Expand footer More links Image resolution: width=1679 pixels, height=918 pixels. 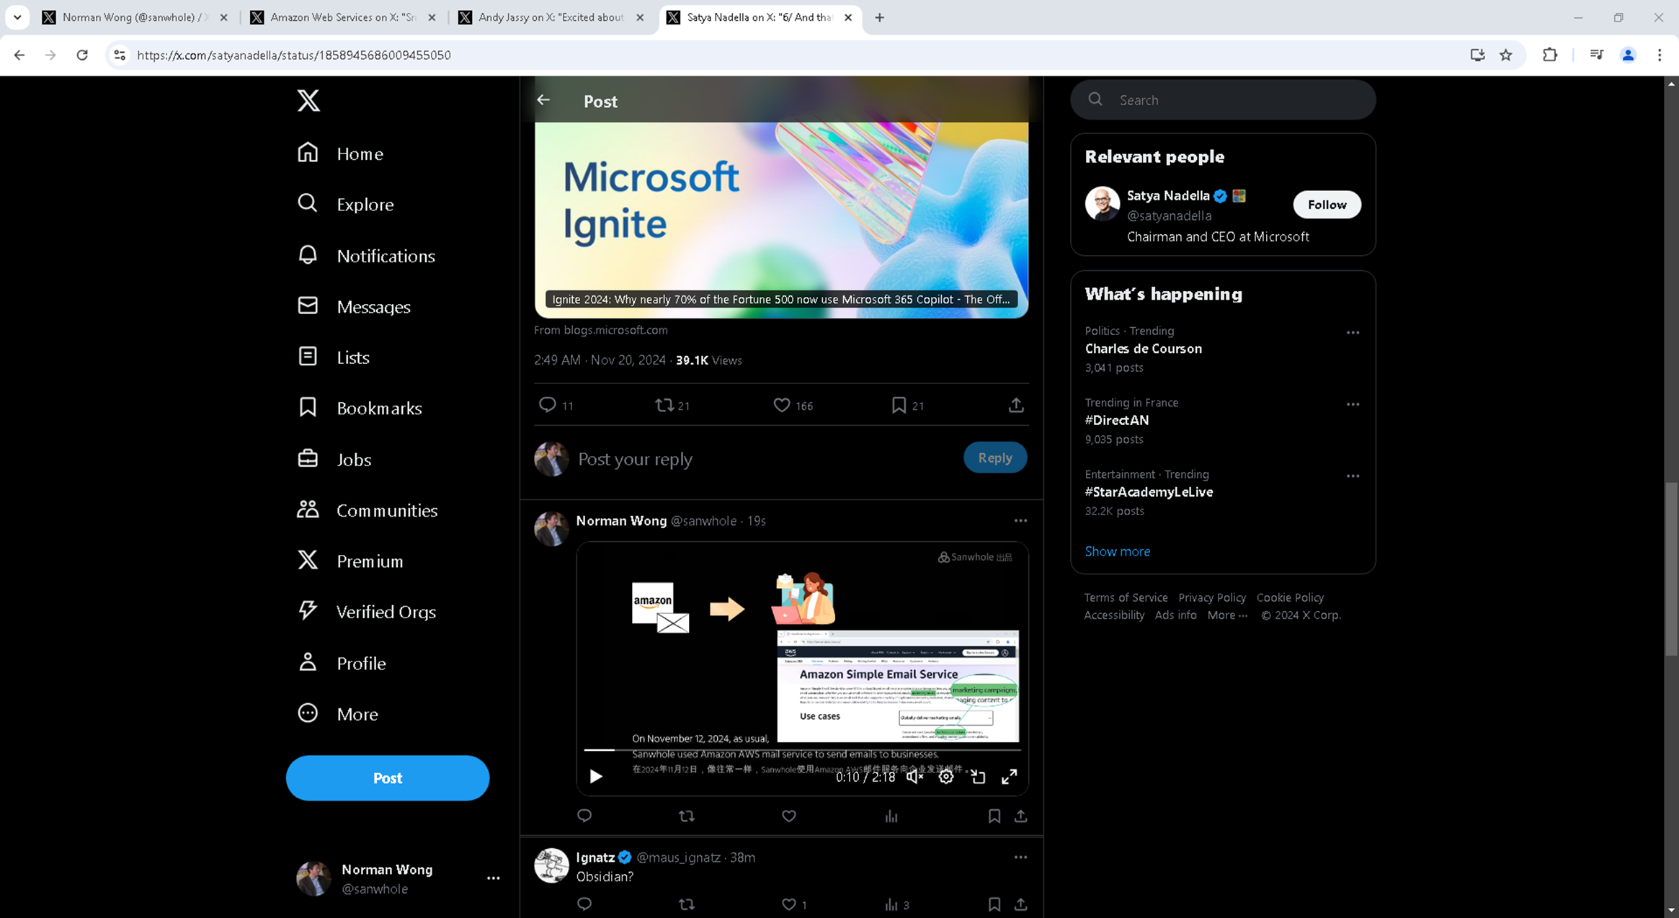click(1226, 615)
